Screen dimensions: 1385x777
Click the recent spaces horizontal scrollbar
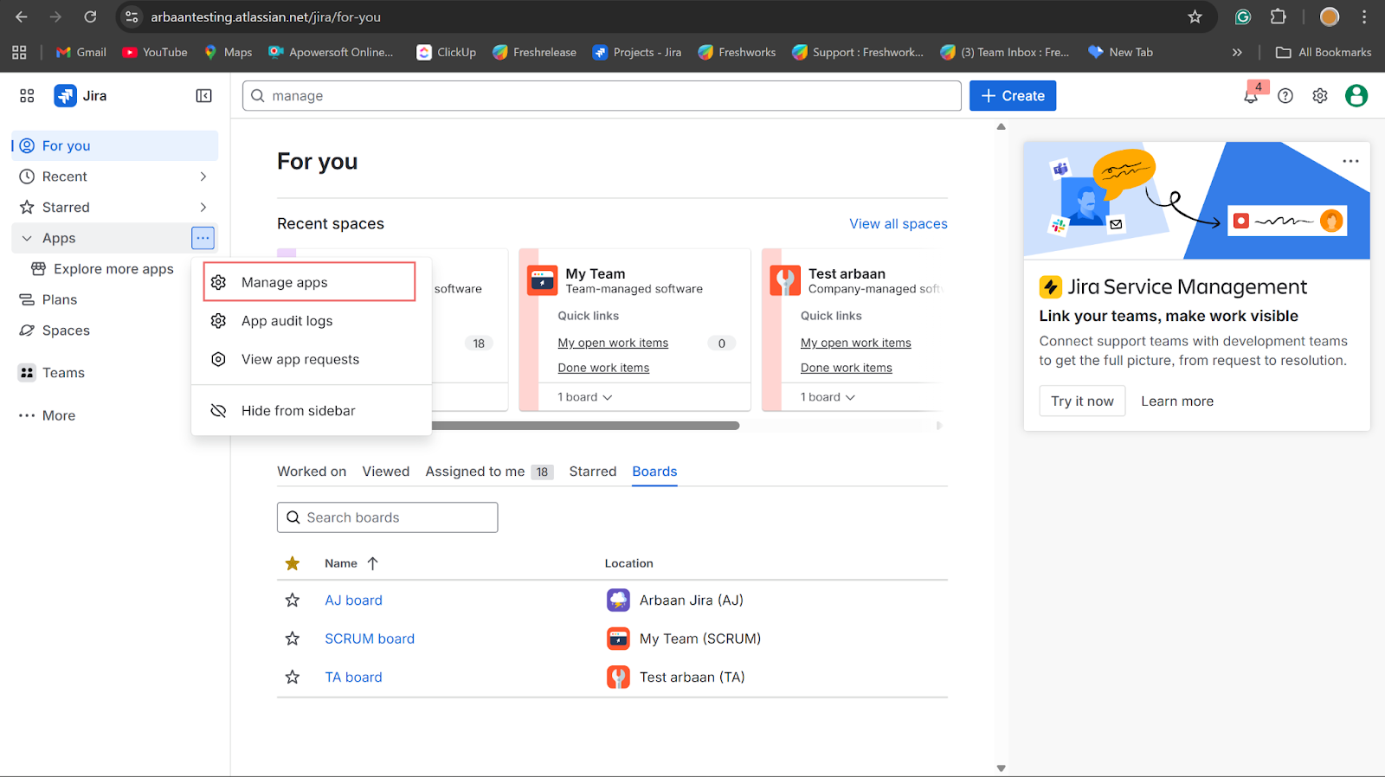coord(585,426)
